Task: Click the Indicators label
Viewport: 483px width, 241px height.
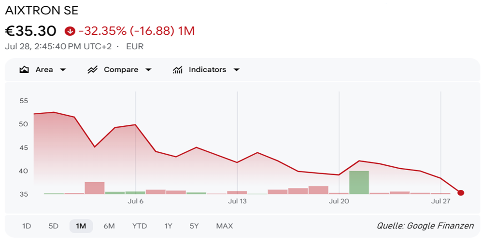Action: click(208, 70)
